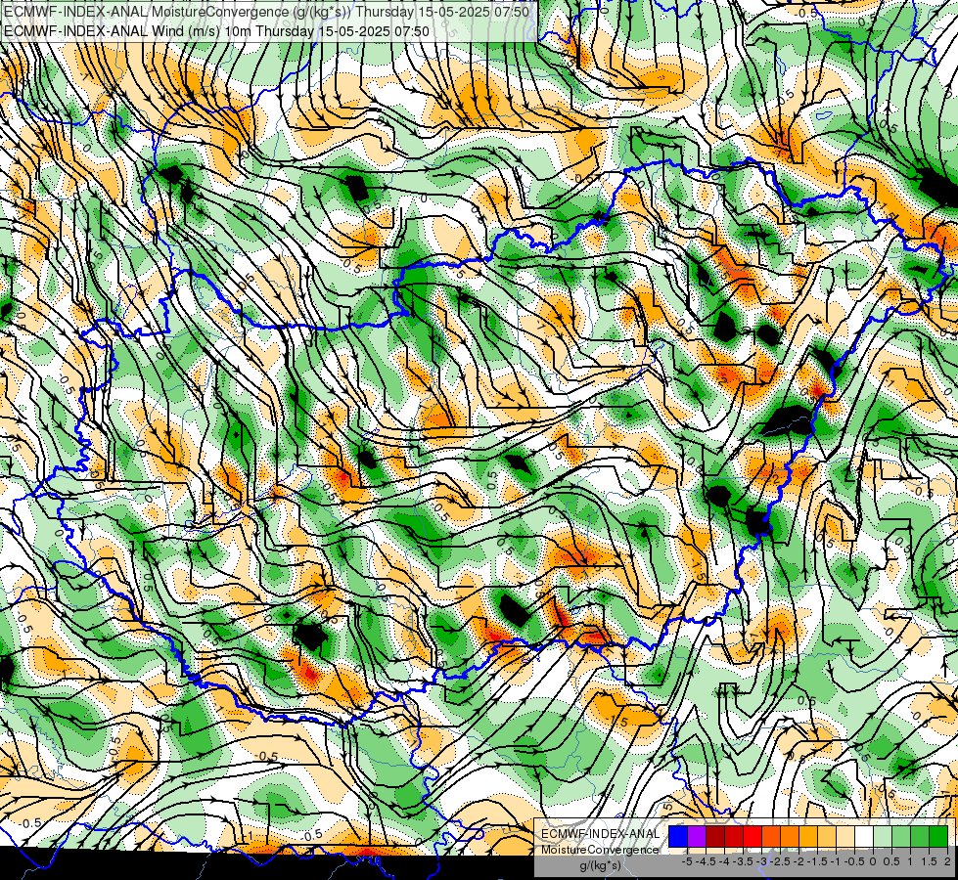Pick the white legend swatch near zero
958x880 pixels.
pos(863,836)
